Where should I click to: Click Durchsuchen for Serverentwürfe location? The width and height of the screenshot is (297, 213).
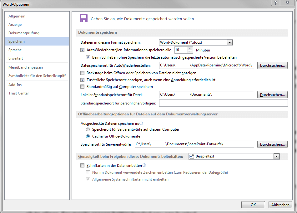[272, 144]
